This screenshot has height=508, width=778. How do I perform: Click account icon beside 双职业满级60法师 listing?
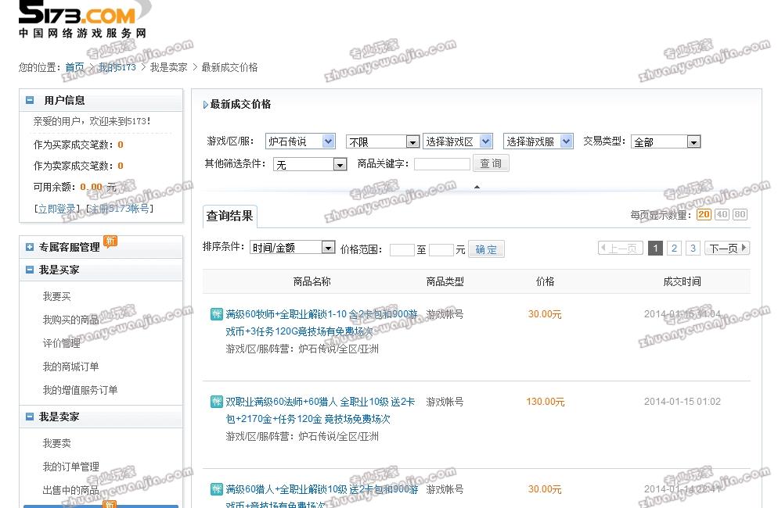click(217, 402)
